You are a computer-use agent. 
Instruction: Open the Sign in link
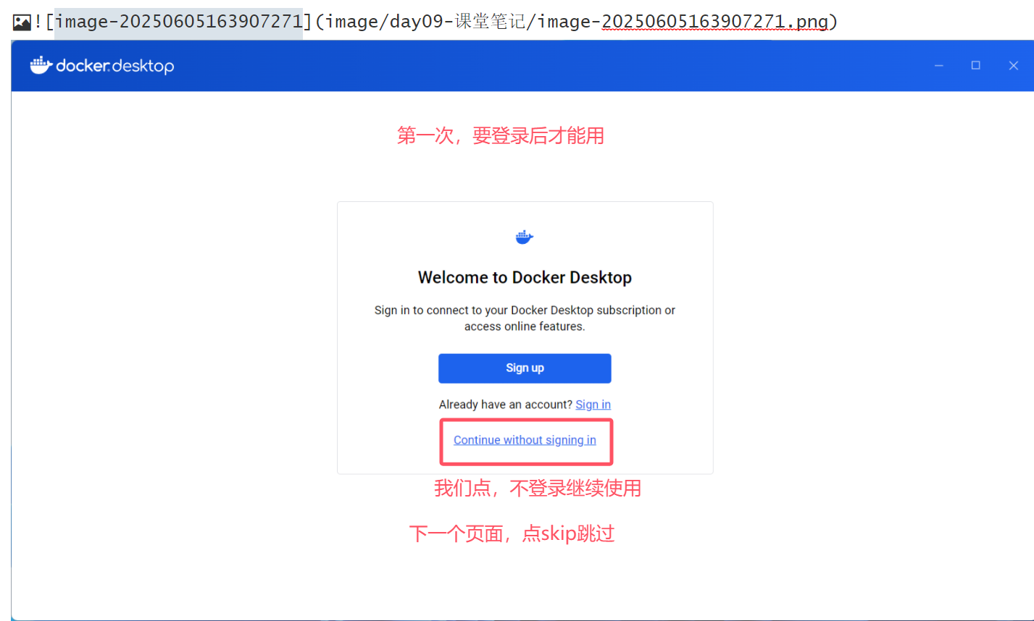pyautogui.click(x=593, y=405)
